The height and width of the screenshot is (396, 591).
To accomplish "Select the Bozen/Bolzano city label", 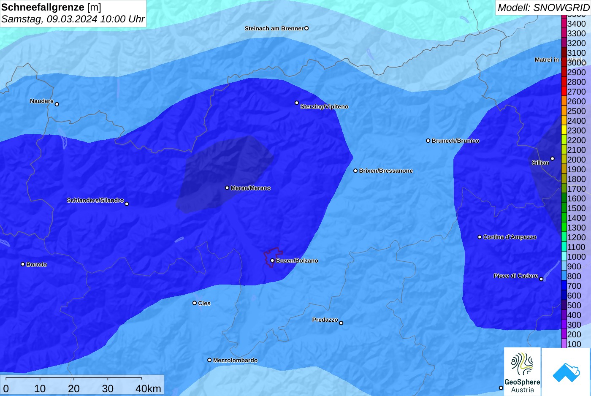I will (x=297, y=260).
